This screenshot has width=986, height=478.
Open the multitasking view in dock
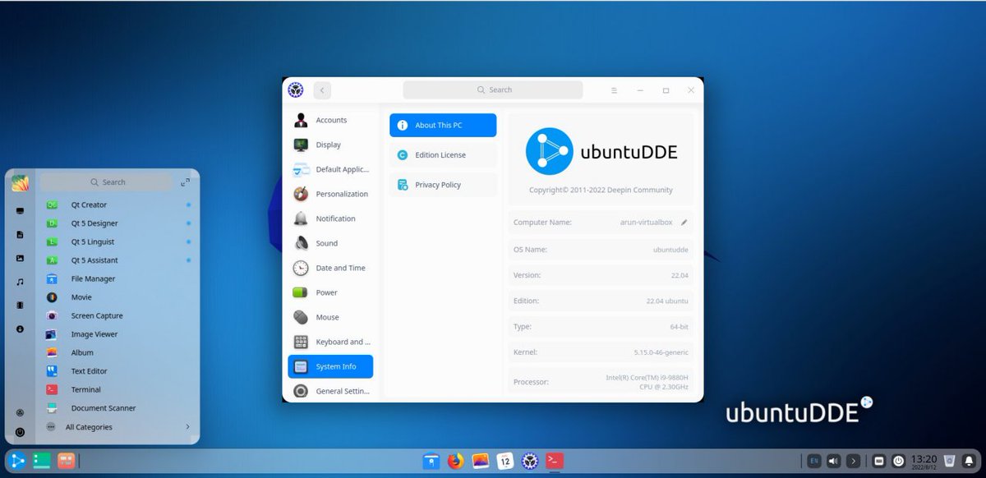(x=42, y=461)
